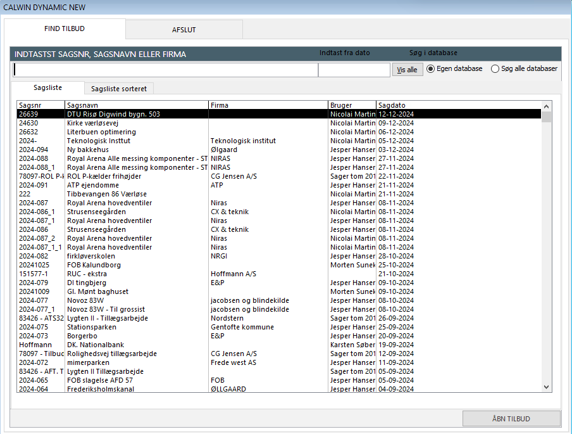
Task: Click the Sagsnavn column header
Action: (137, 105)
